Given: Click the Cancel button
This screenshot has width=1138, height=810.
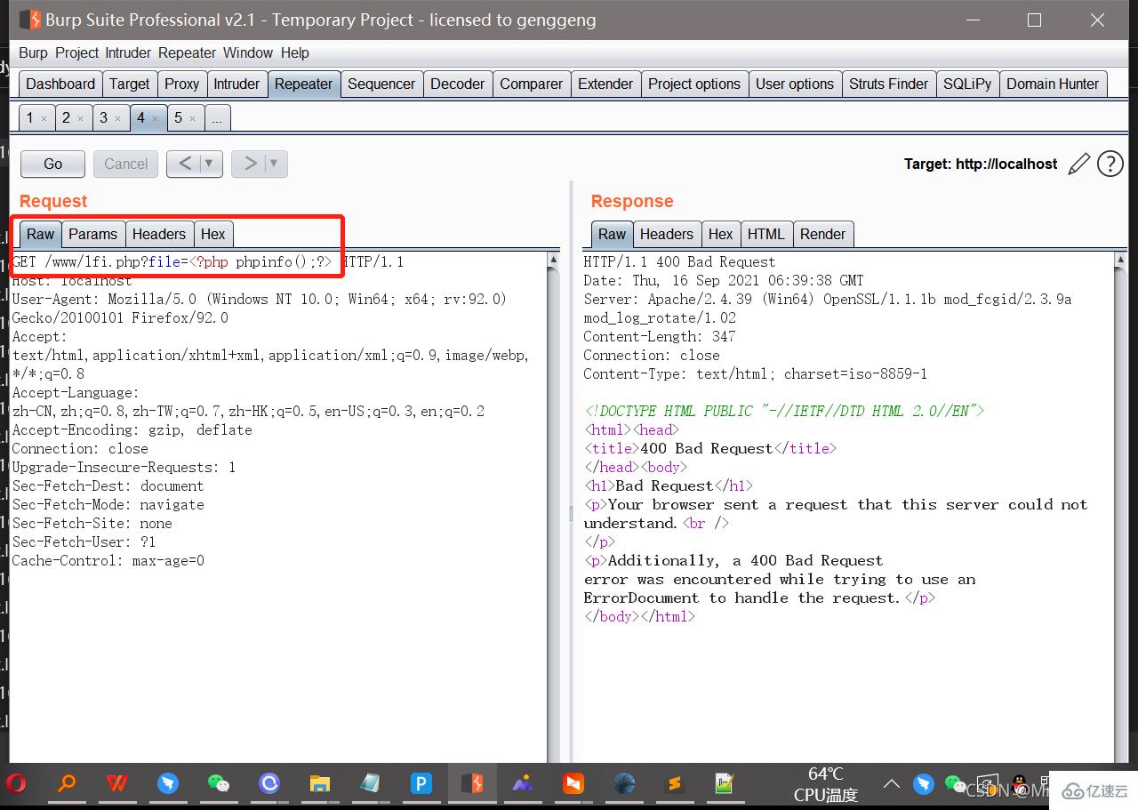Looking at the screenshot, I should click(x=125, y=164).
